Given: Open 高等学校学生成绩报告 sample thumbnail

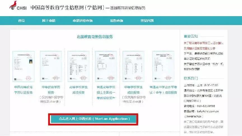Looking at the screenshot, I should point(78,66).
